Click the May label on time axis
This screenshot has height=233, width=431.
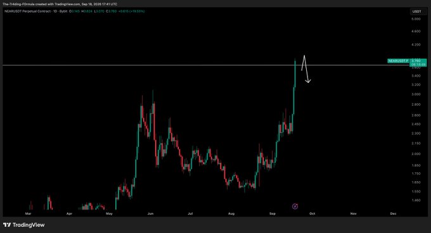click(109, 213)
